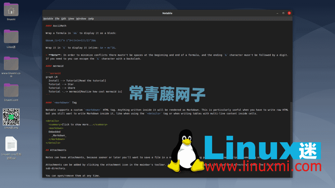The image size is (335, 188).
Task: Close the Notable window
Action: click(289, 13)
